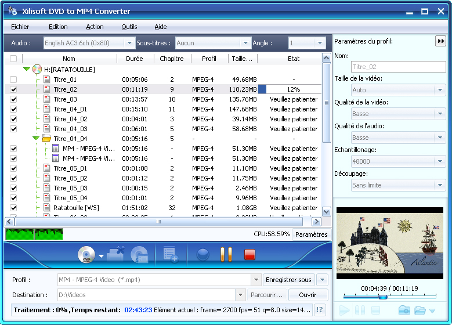Screen dimensions: 452x325
Task: Open the Audio track dropdown
Action: point(129,43)
